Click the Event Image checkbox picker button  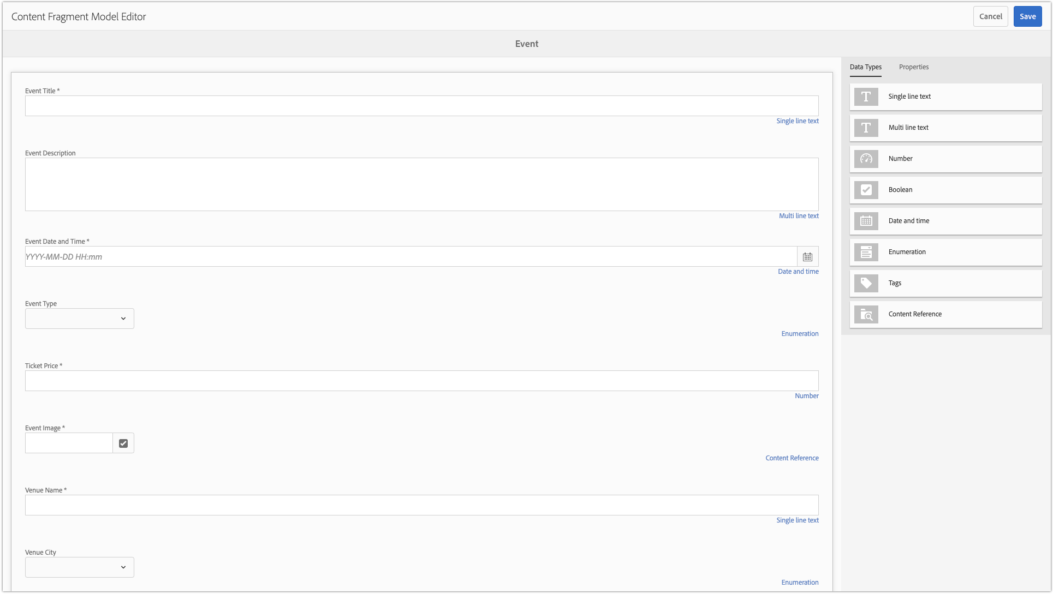[x=123, y=443]
